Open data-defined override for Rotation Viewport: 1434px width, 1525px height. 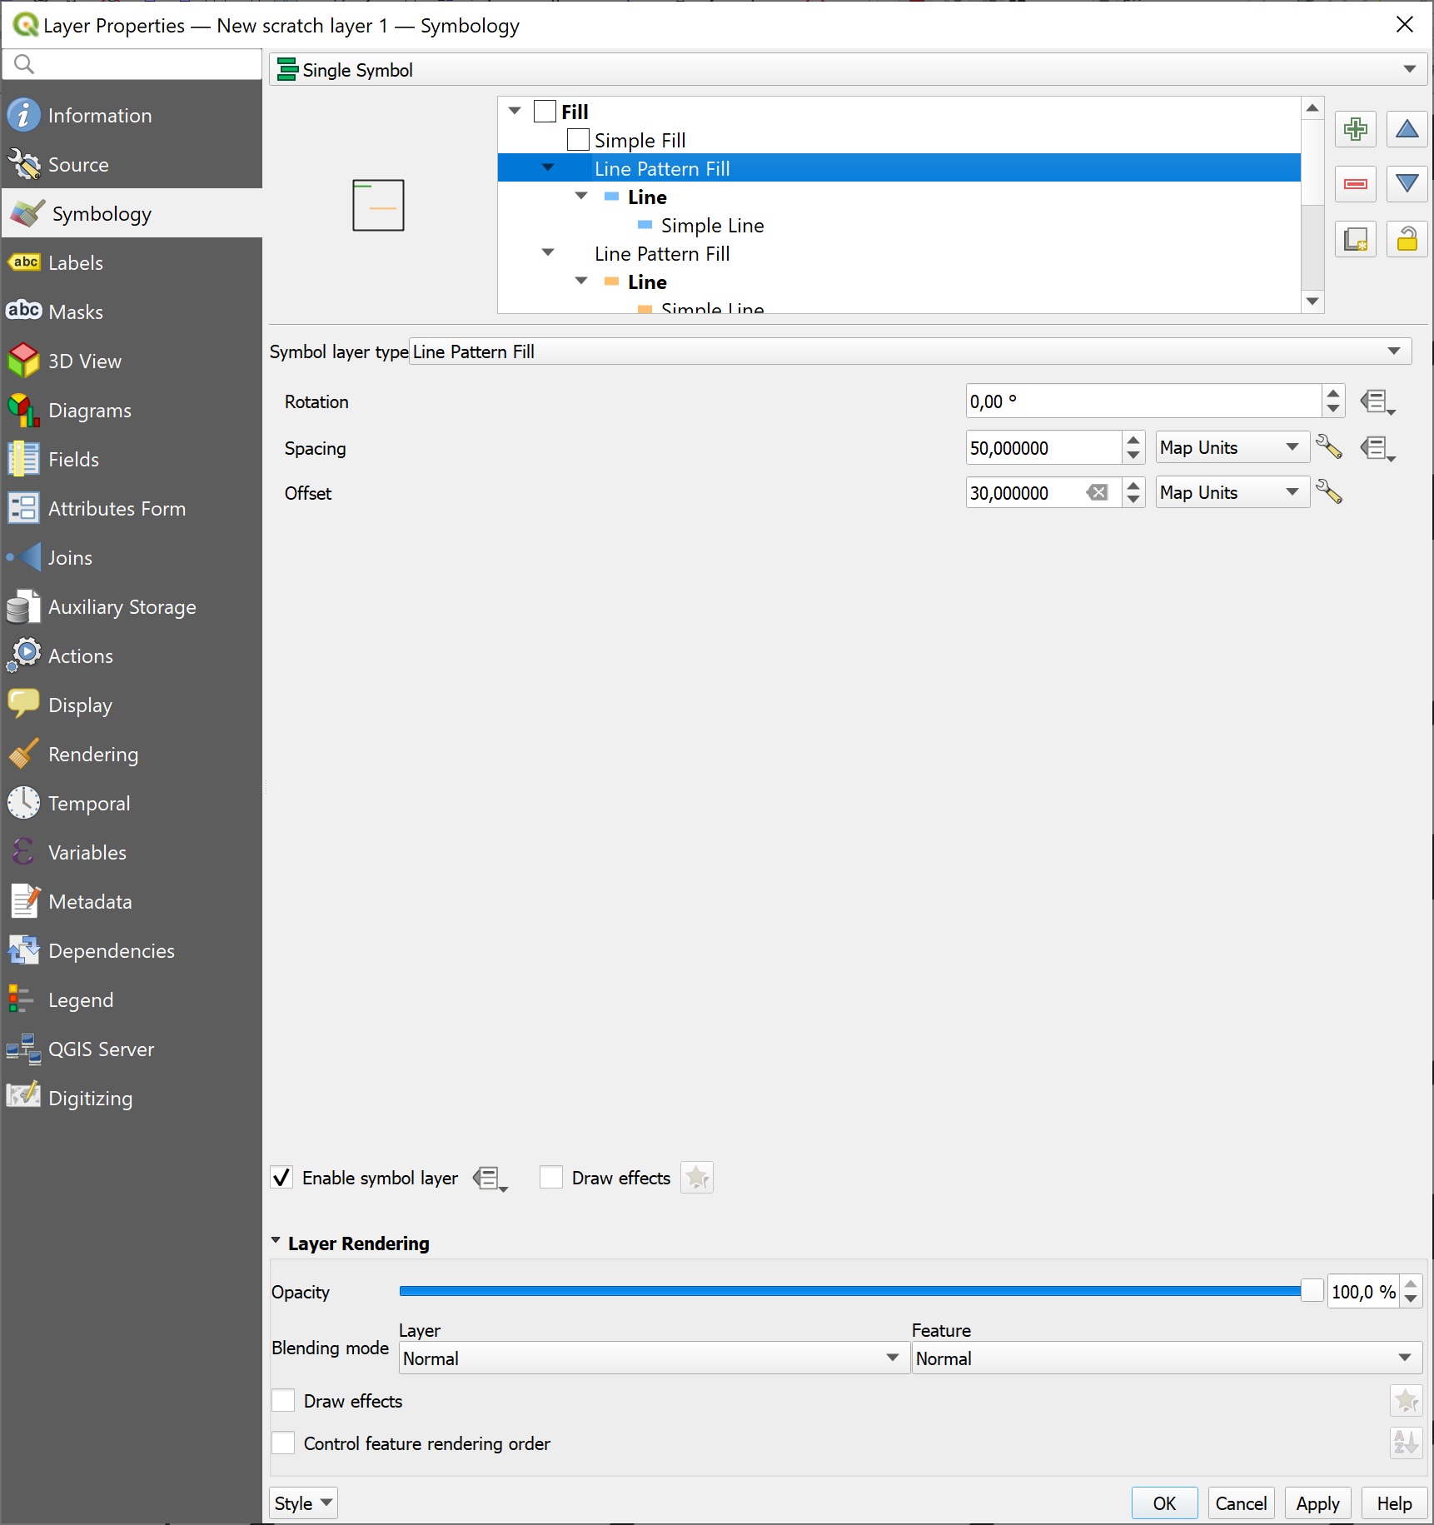pos(1377,402)
